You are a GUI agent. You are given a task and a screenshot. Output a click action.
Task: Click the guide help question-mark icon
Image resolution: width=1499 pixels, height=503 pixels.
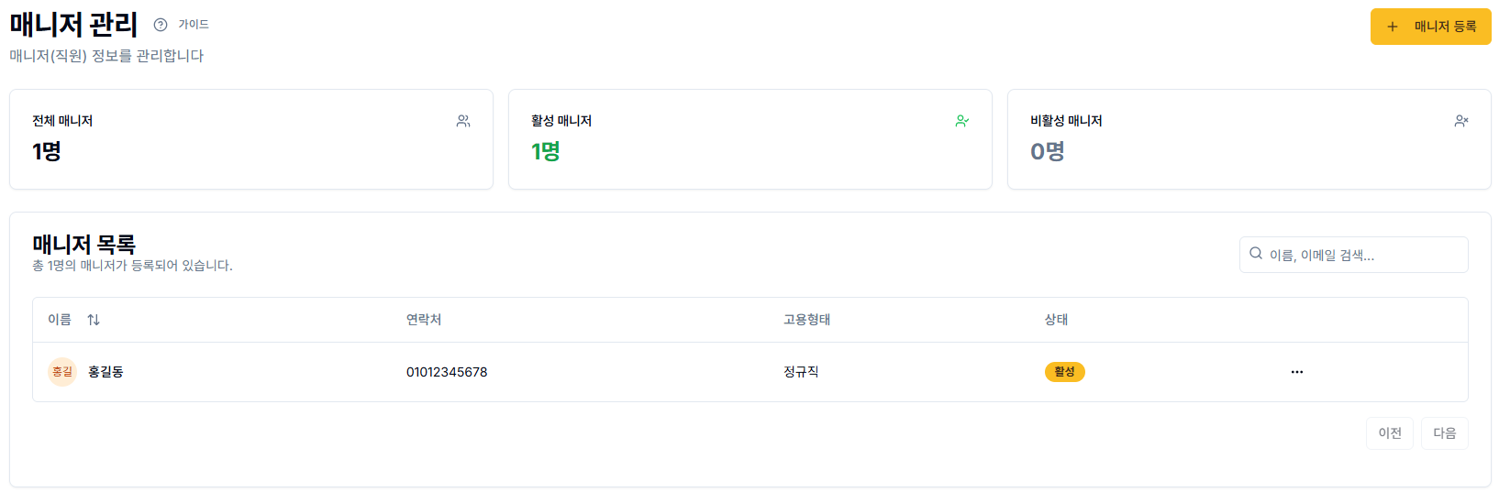point(161,25)
